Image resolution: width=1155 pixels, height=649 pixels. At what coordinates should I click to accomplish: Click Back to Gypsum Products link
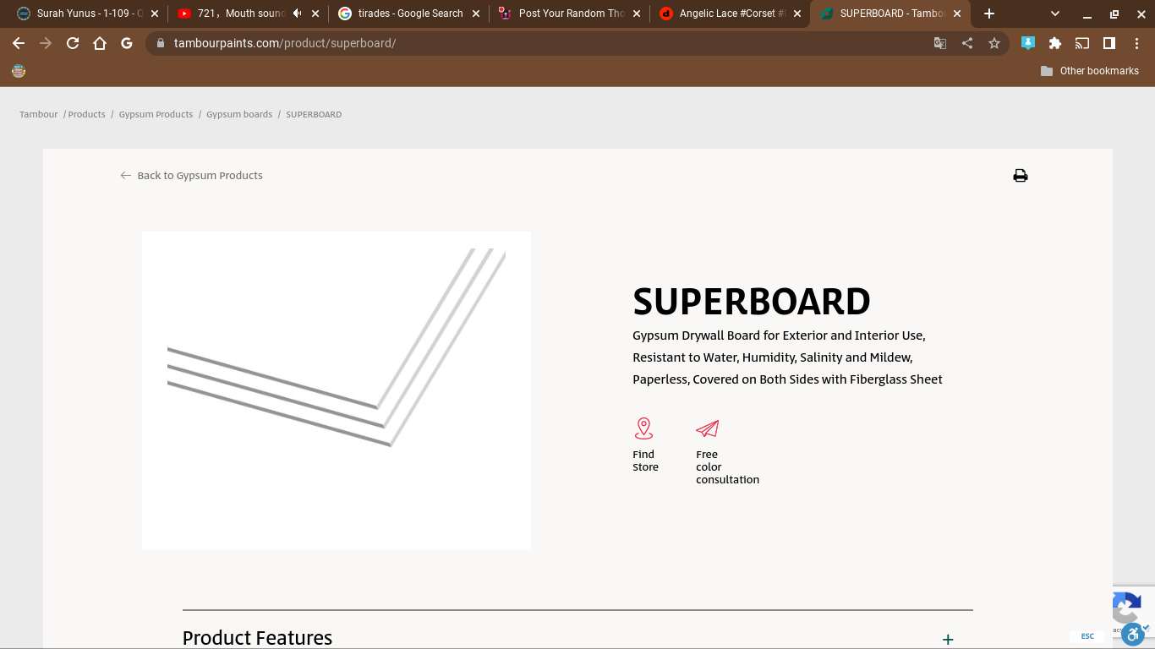(192, 176)
